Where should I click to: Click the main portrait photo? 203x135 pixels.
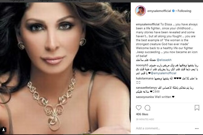pos(65,68)
